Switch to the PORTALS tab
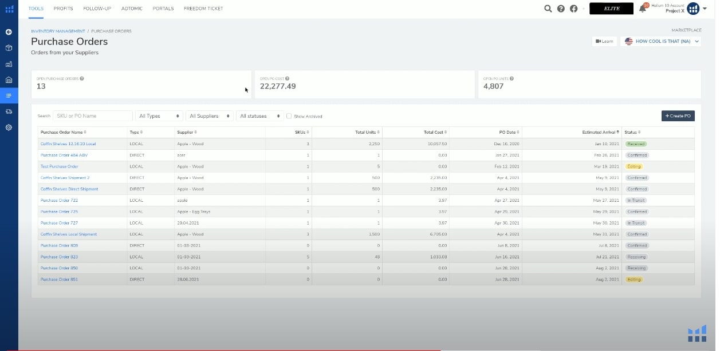 point(163,9)
